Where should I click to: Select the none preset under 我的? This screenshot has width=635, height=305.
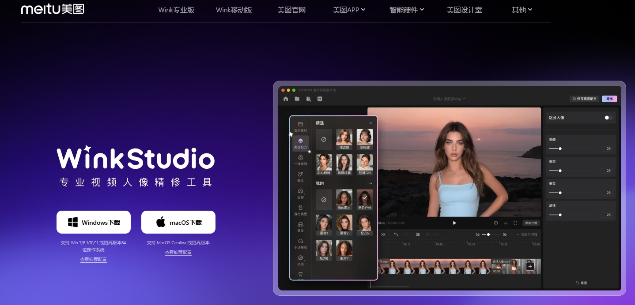click(324, 200)
